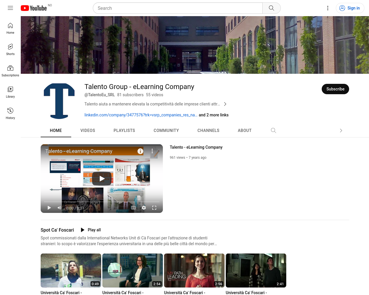The height and width of the screenshot is (295, 369).
Task: Open the video overlay three-dot menu
Action: [152, 151]
